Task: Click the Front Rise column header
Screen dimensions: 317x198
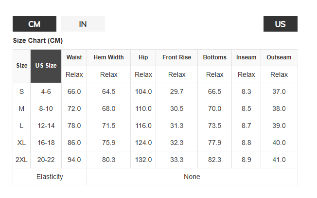Action: [x=176, y=57]
